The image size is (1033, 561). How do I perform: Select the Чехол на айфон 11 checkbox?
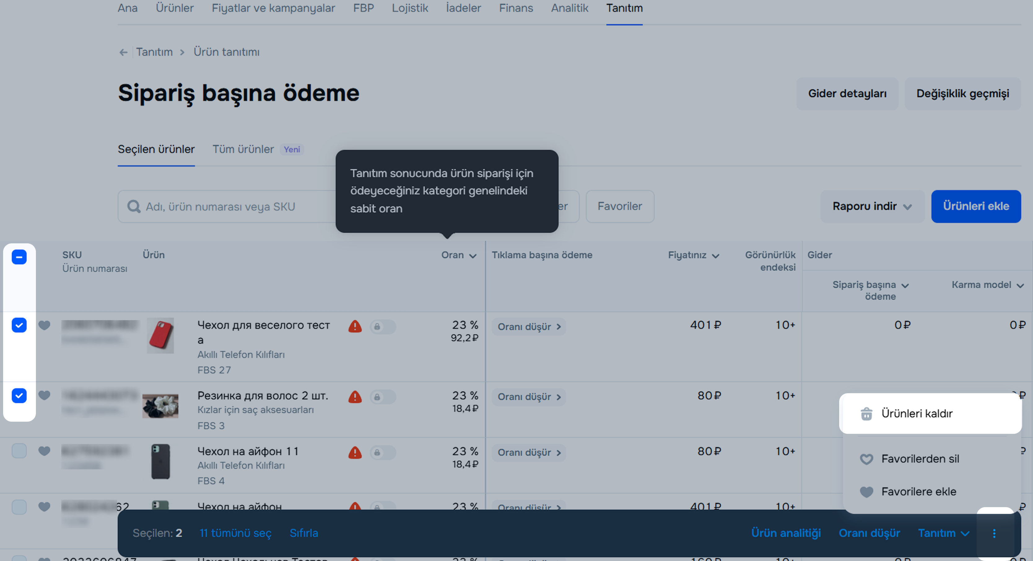tap(19, 451)
